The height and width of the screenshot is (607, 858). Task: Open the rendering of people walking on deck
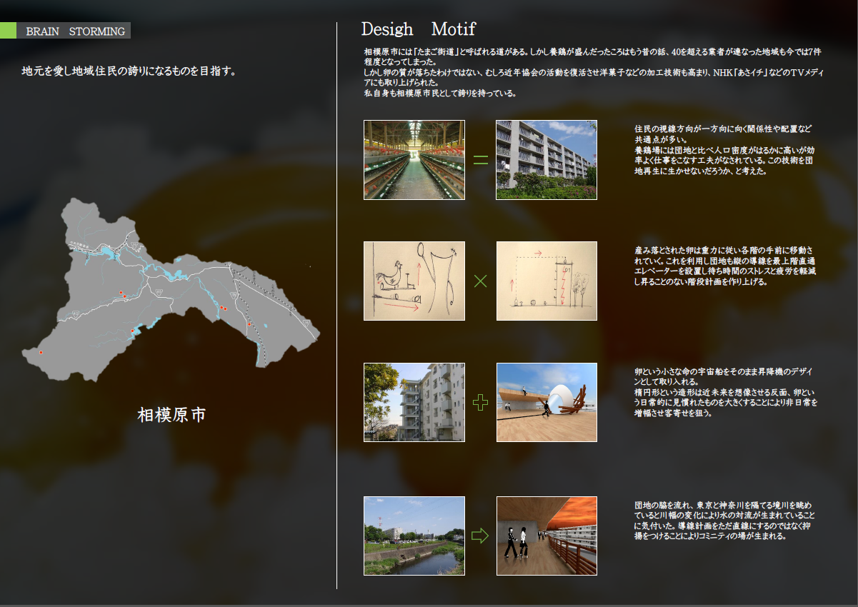547,536
